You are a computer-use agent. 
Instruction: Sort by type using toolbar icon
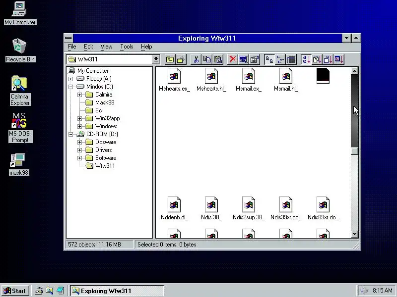click(x=317, y=59)
